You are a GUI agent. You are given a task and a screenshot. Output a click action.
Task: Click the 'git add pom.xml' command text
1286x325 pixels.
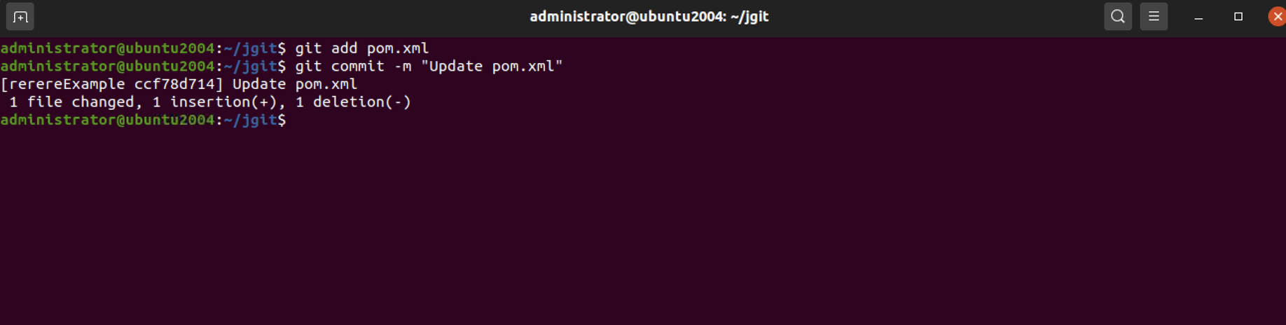pos(361,48)
